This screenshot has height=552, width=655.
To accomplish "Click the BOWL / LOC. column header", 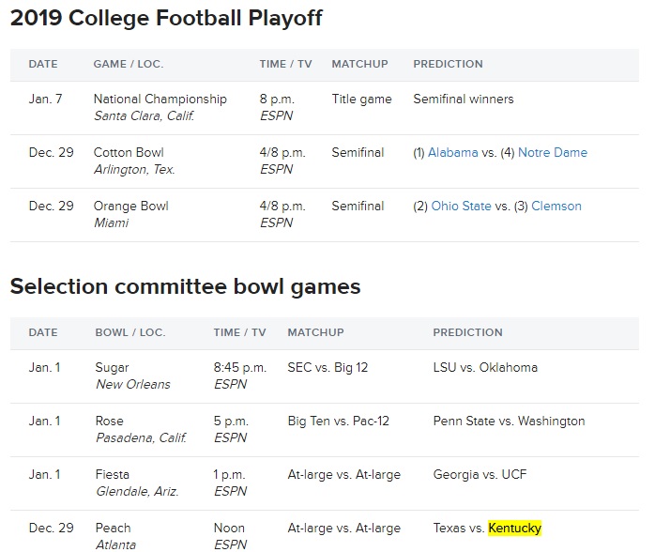I will point(130,332).
